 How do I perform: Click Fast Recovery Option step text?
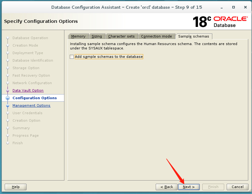pos(31,75)
